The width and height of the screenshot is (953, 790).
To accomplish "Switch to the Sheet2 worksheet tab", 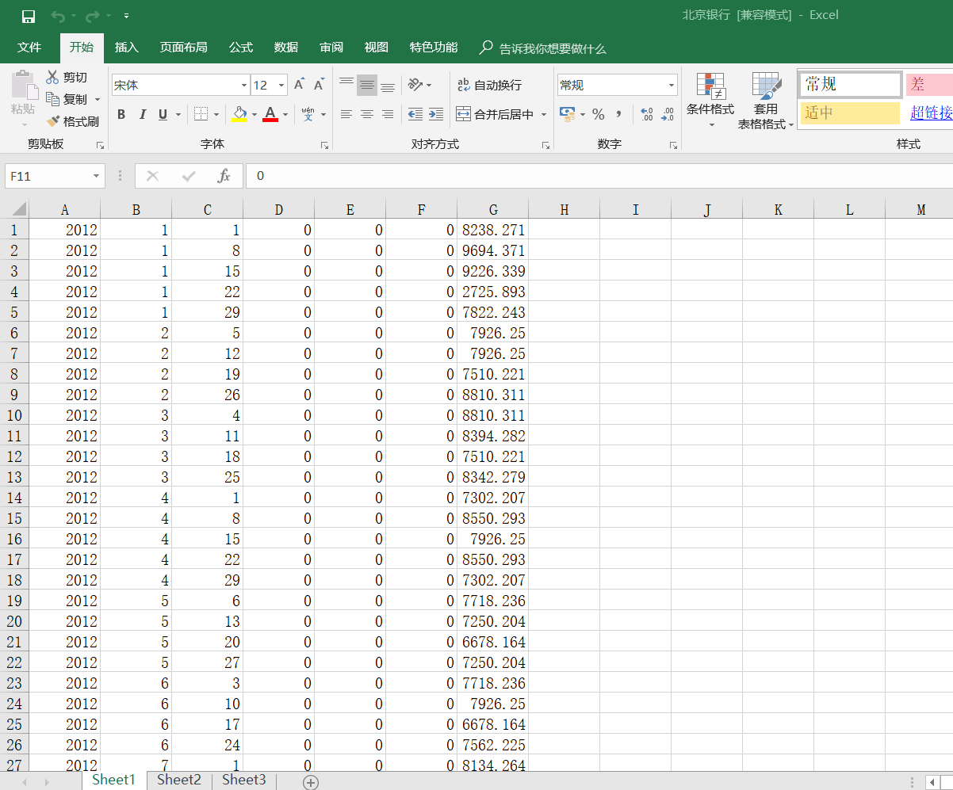I will pyautogui.click(x=179, y=780).
